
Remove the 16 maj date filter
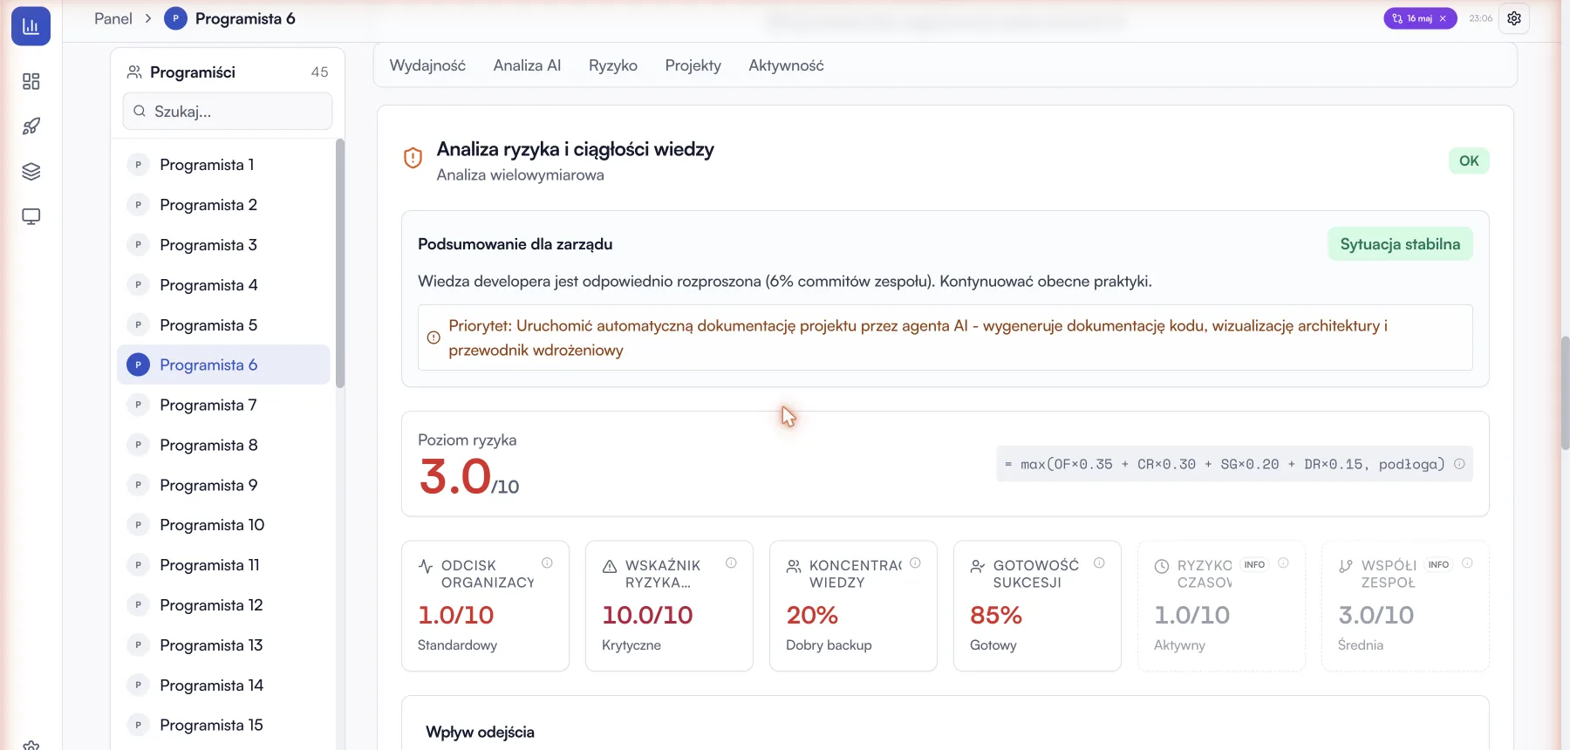tap(1443, 18)
